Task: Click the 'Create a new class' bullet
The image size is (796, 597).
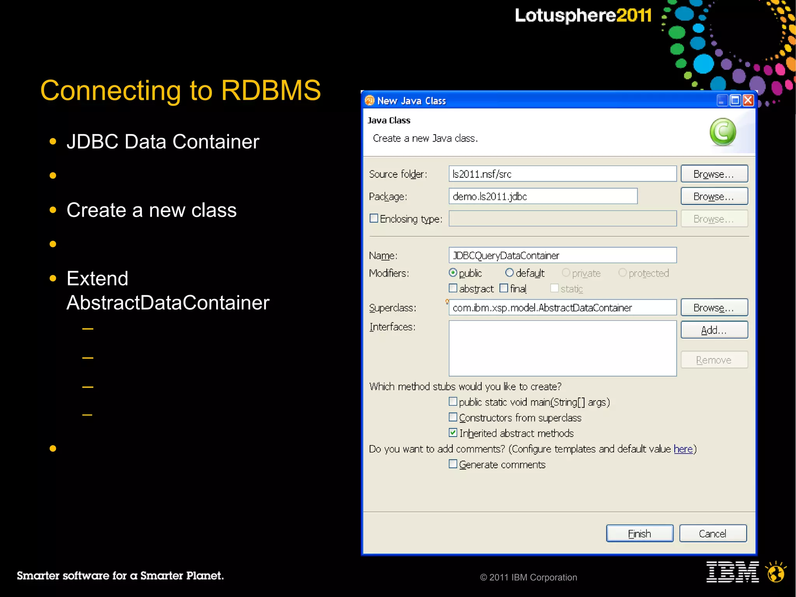Action: 152,210
